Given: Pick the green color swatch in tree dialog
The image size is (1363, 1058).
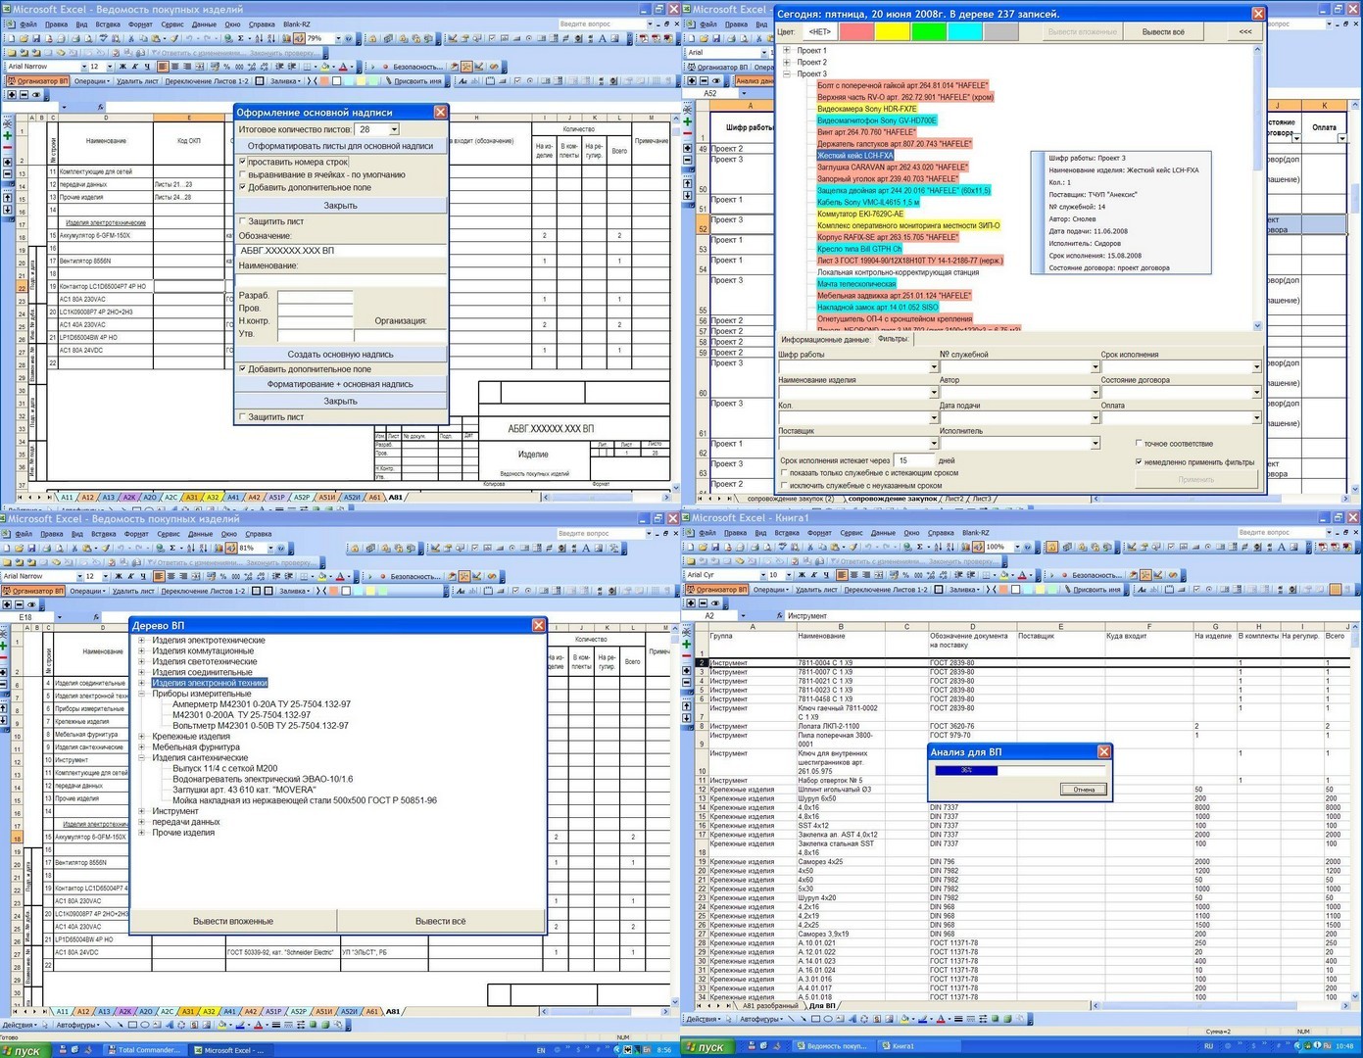Looking at the screenshot, I should [x=929, y=31].
